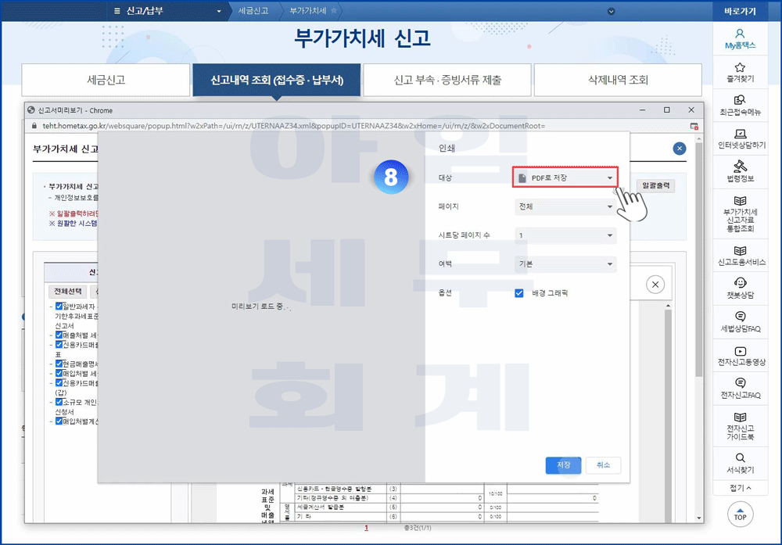Open 서식찾기 search icon
Viewport: 782px width, 545px height.
[740, 463]
